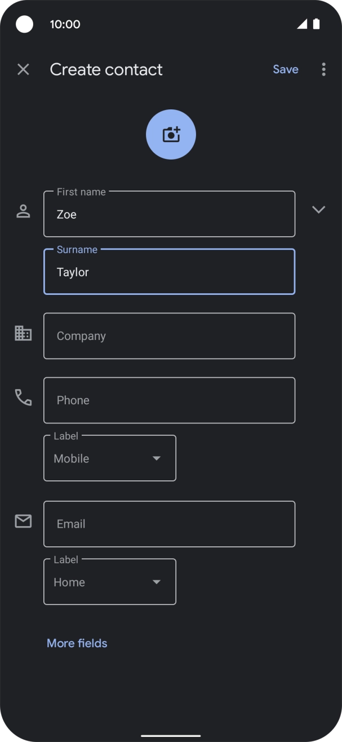The width and height of the screenshot is (342, 742).
Task: Click the empty Email field
Action: pyautogui.click(x=169, y=523)
